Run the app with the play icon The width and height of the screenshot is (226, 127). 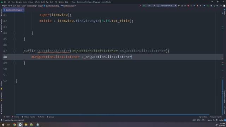pyautogui.click(x=179, y=6)
